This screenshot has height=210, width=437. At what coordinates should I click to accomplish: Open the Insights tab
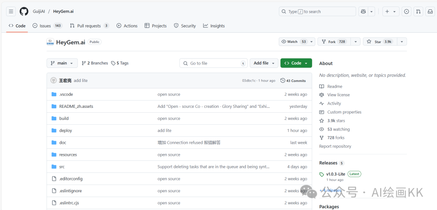point(214,26)
